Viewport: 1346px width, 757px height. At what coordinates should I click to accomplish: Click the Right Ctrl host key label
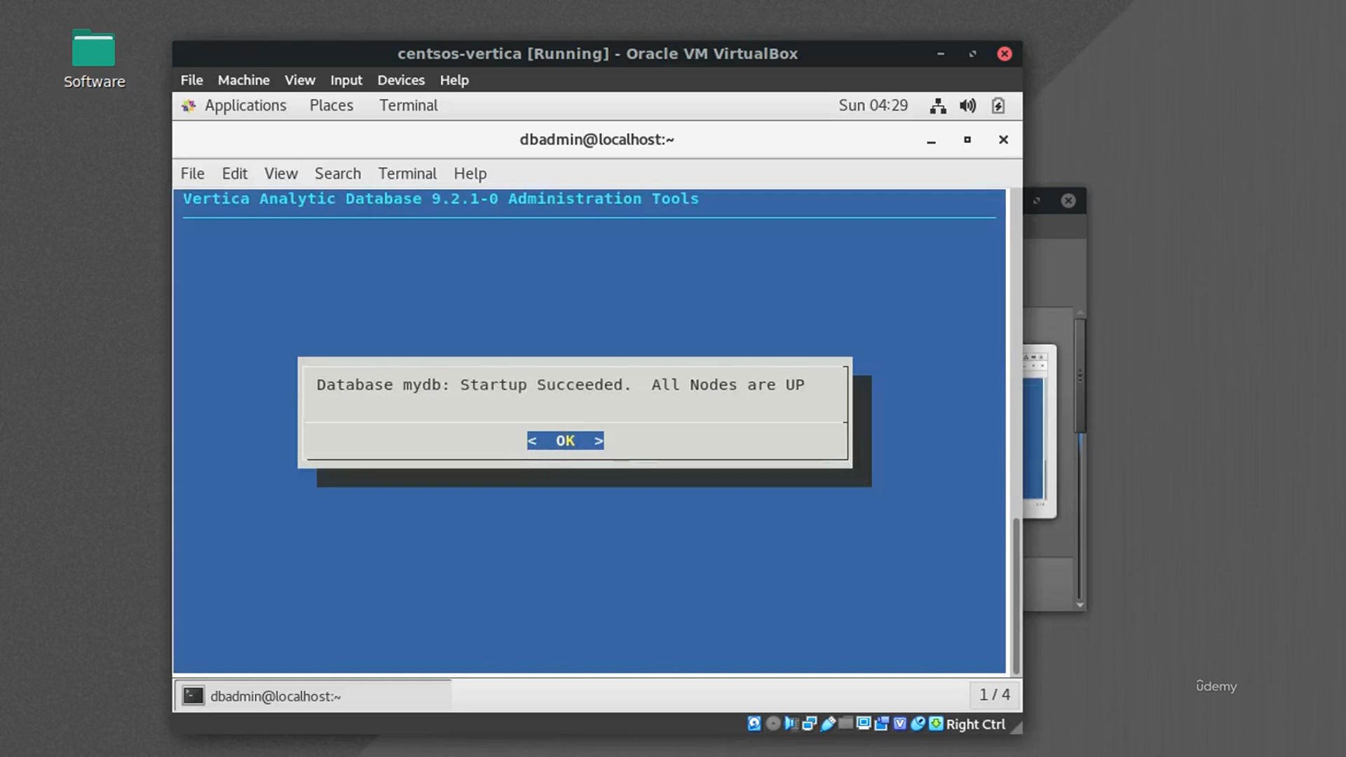pyautogui.click(x=975, y=724)
